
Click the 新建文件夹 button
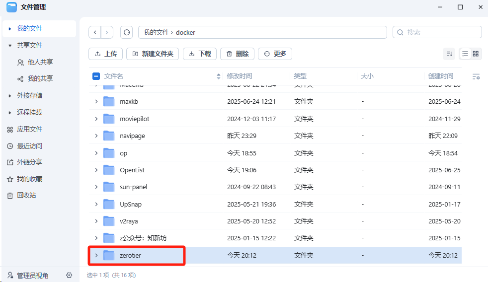click(x=152, y=54)
